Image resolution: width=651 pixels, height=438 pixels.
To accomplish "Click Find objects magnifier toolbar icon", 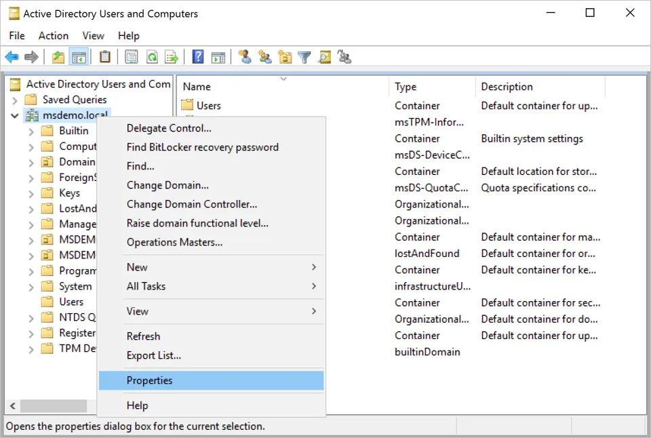I will pyautogui.click(x=325, y=57).
